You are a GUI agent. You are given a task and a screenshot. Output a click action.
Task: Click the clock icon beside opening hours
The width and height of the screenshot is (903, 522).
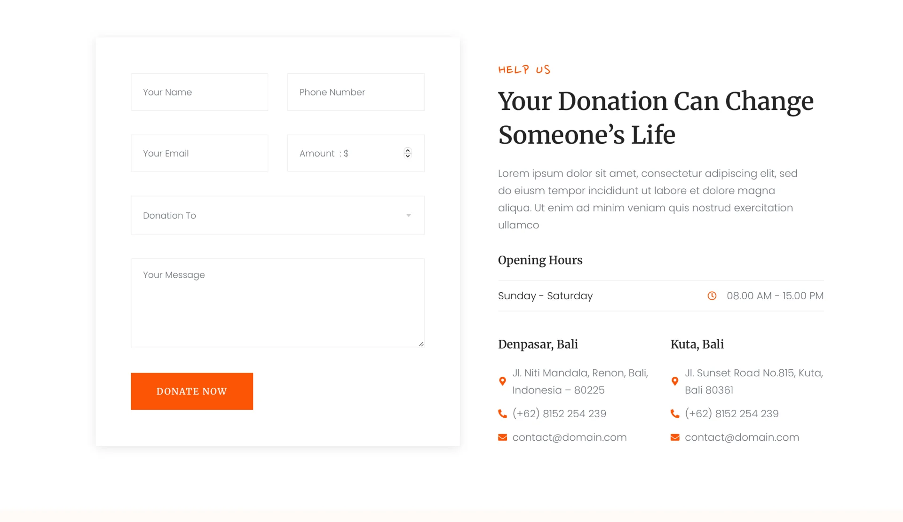[712, 296]
